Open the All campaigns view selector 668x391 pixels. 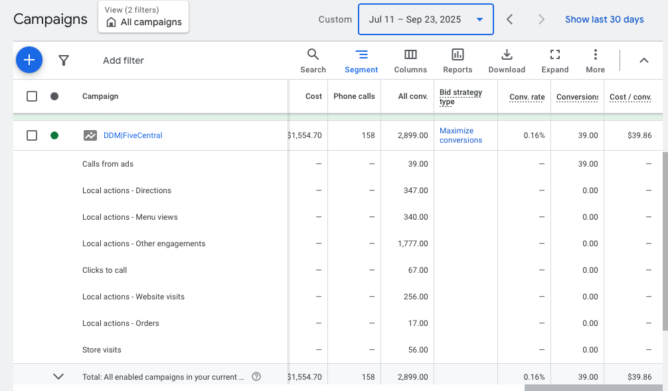click(143, 17)
